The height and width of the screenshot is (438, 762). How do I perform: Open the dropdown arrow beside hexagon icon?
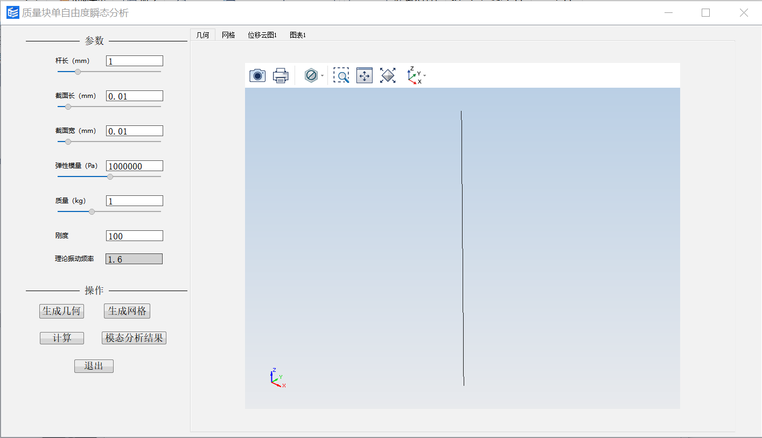tap(322, 76)
